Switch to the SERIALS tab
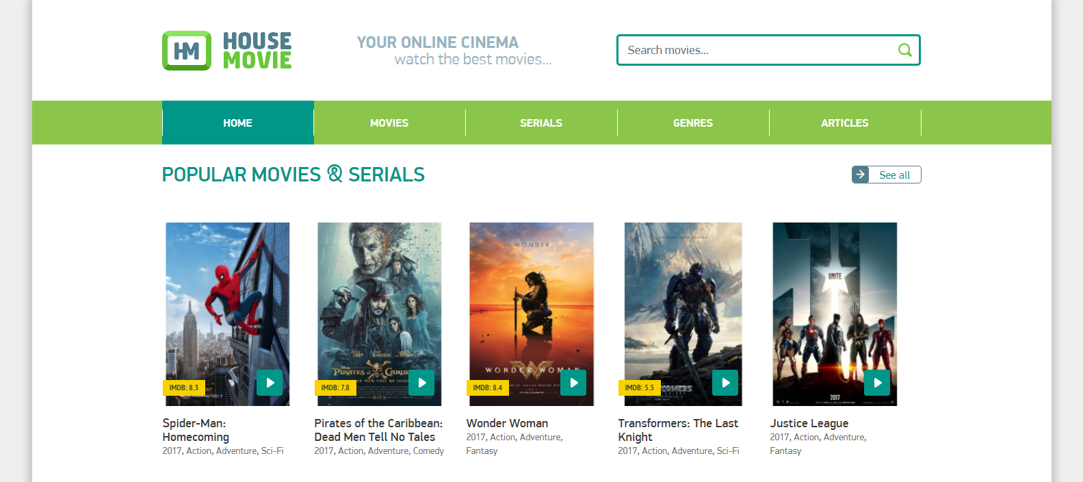 tap(541, 123)
